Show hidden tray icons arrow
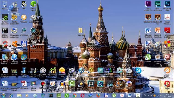This screenshot has height=98, width=174. [148, 96]
